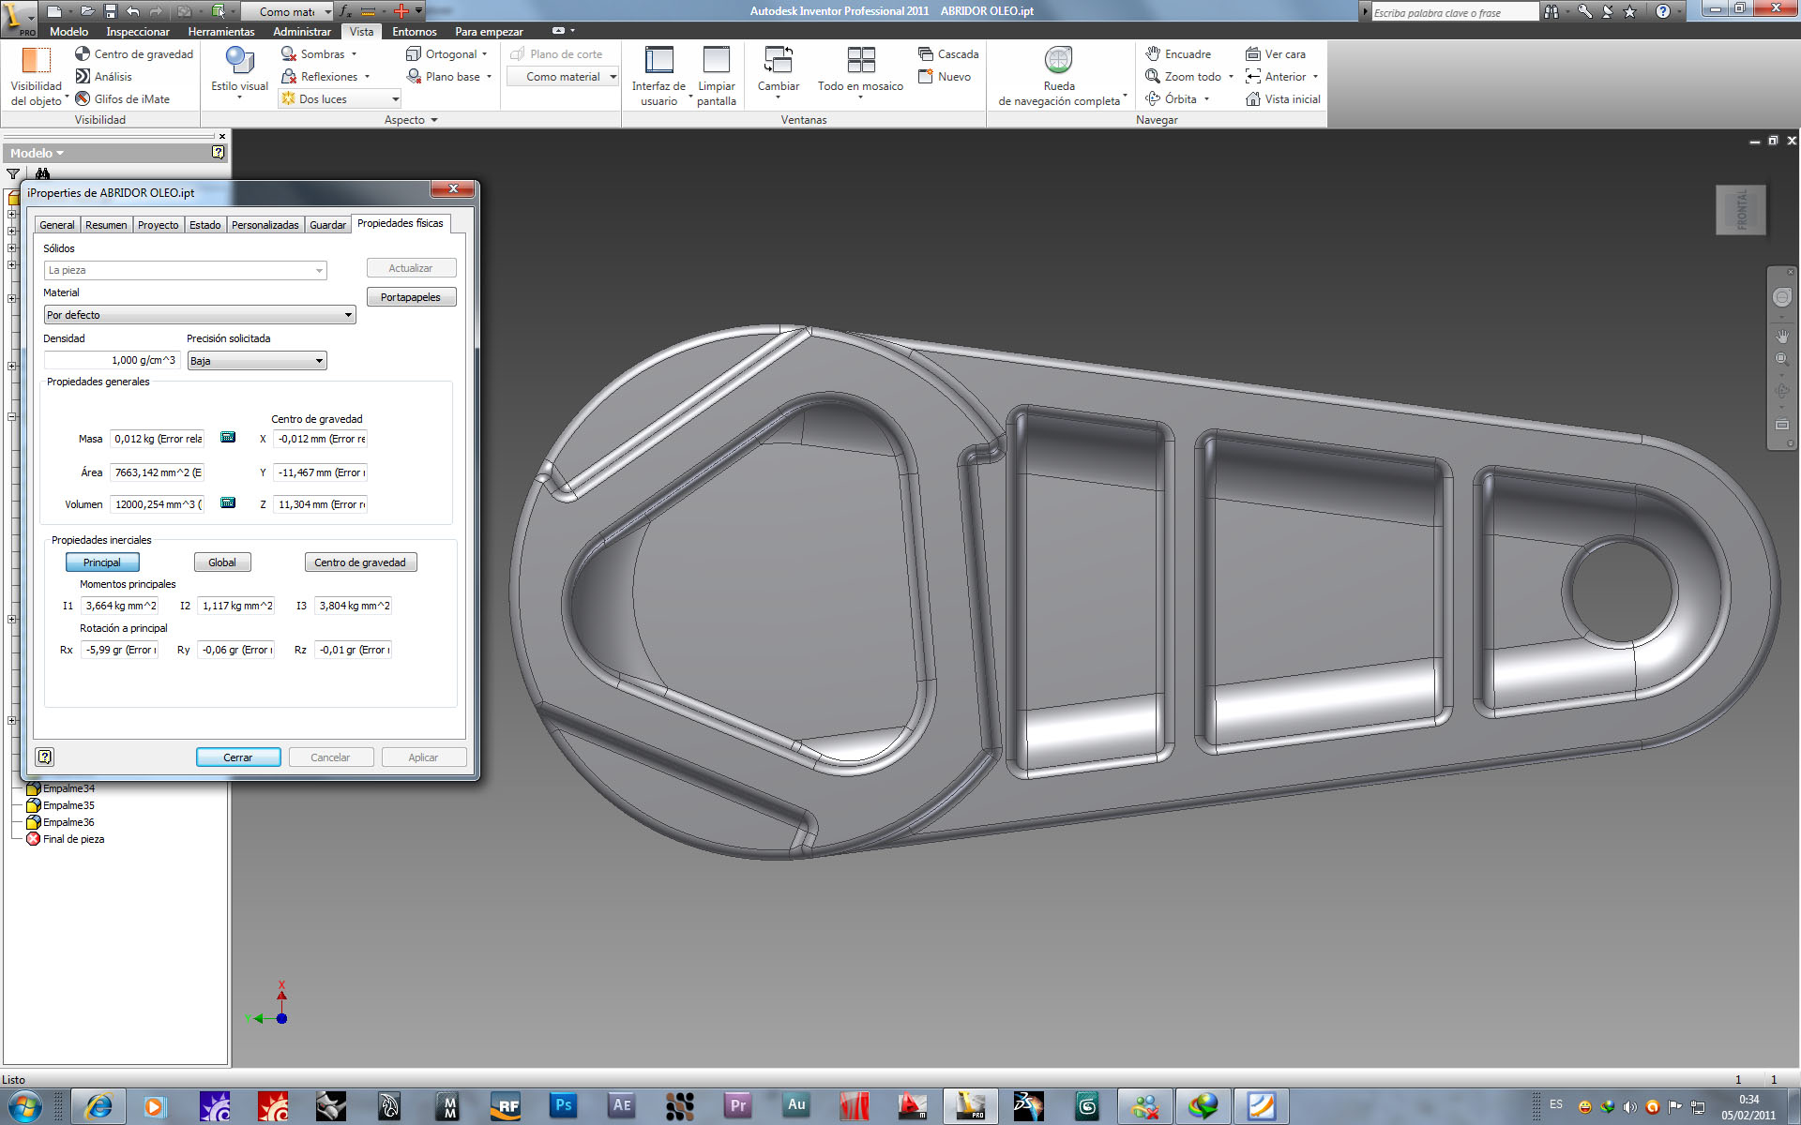Switch to the General tab
This screenshot has width=1801, height=1125.
(x=56, y=225)
